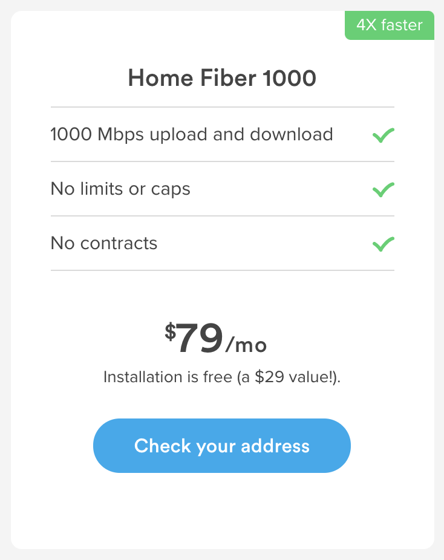
Task: Click the number 1000 in the plan title
Action: 289,78
